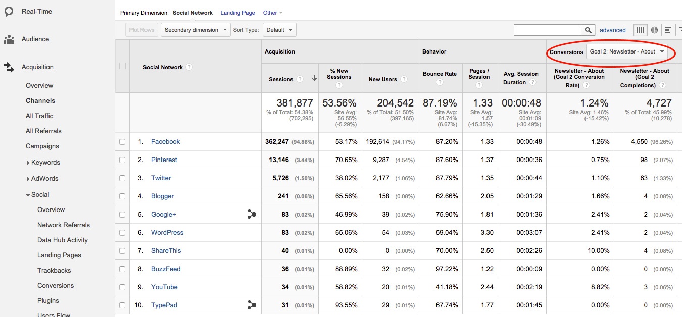Open the advanced search filter
682x317 pixels.
(x=612, y=30)
